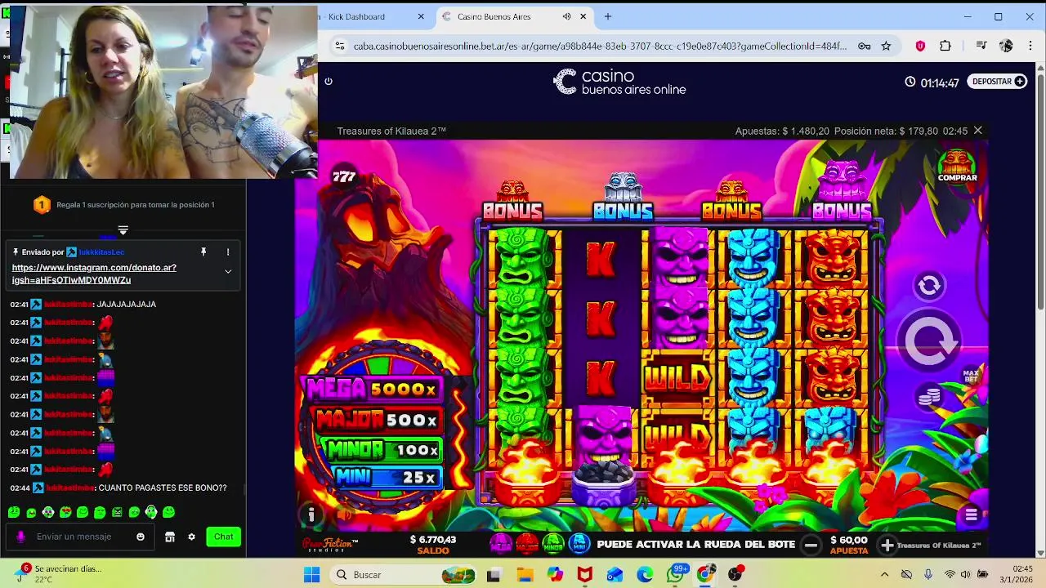This screenshot has width=1046, height=588.
Task: Click the gift subscription rank 1 badge
Action: 42,205
